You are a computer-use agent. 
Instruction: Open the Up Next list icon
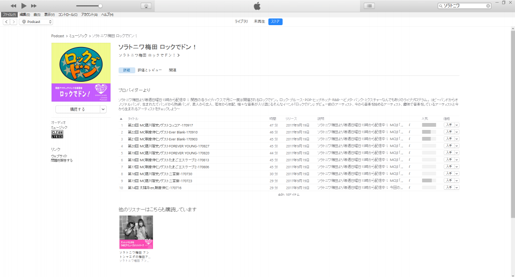(x=369, y=6)
